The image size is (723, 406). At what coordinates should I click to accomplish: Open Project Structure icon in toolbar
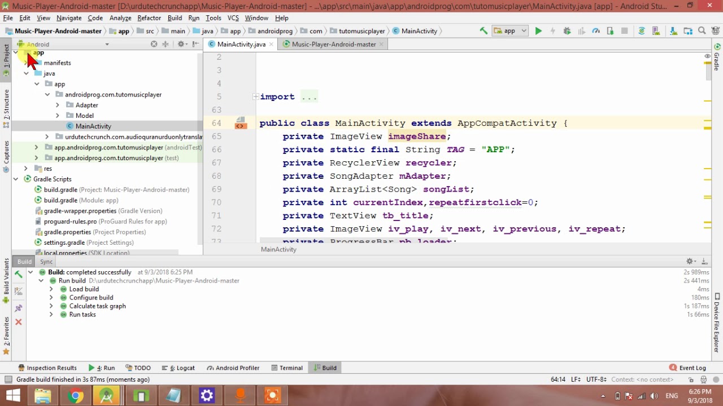(687, 31)
